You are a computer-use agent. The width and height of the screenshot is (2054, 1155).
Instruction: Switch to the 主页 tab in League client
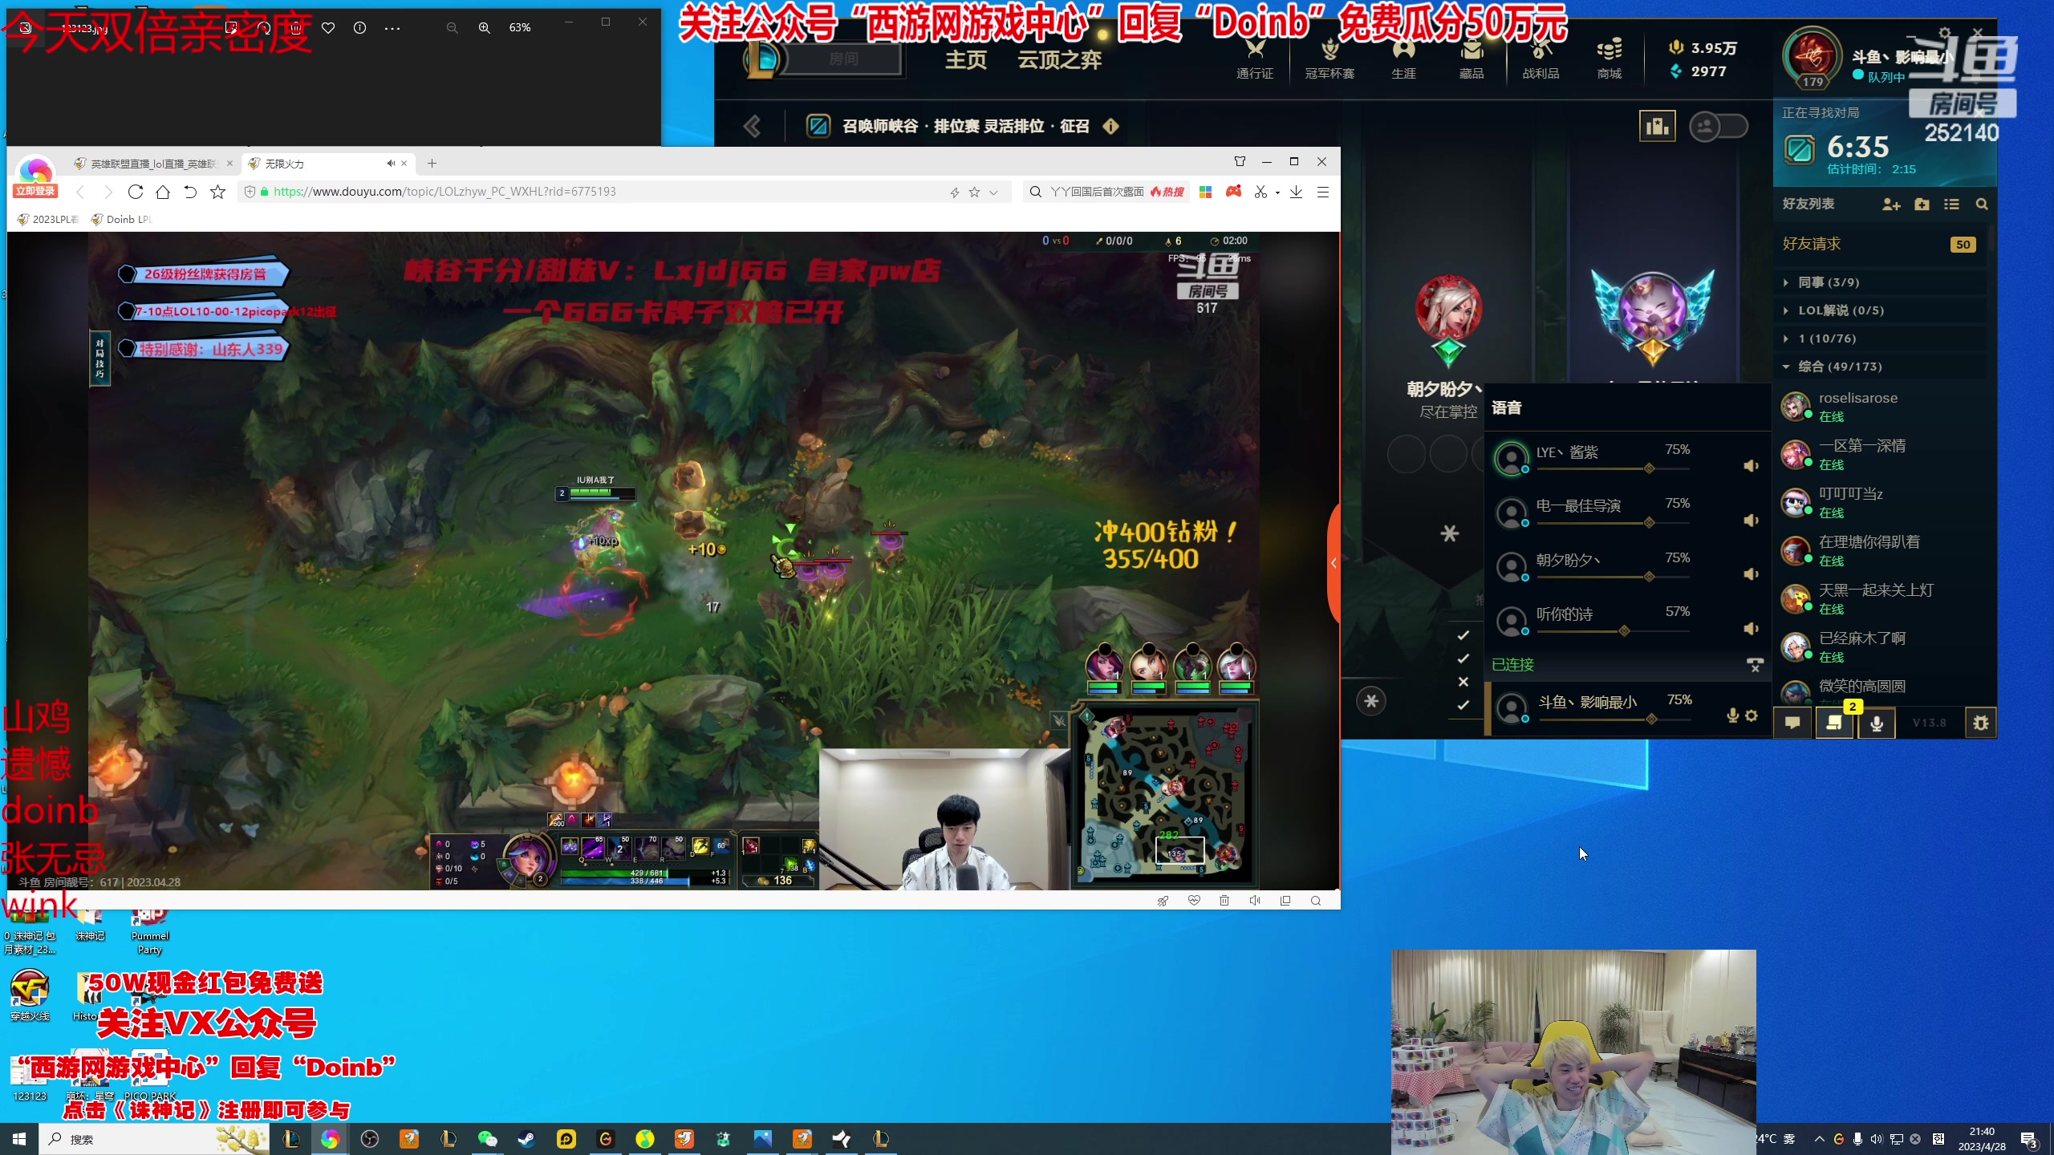pyautogui.click(x=966, y=60)
